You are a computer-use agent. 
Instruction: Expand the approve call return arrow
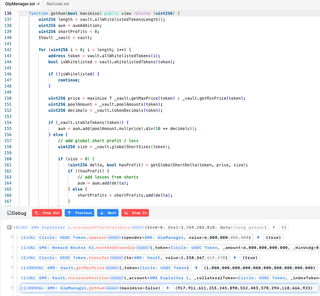point(259,237)
